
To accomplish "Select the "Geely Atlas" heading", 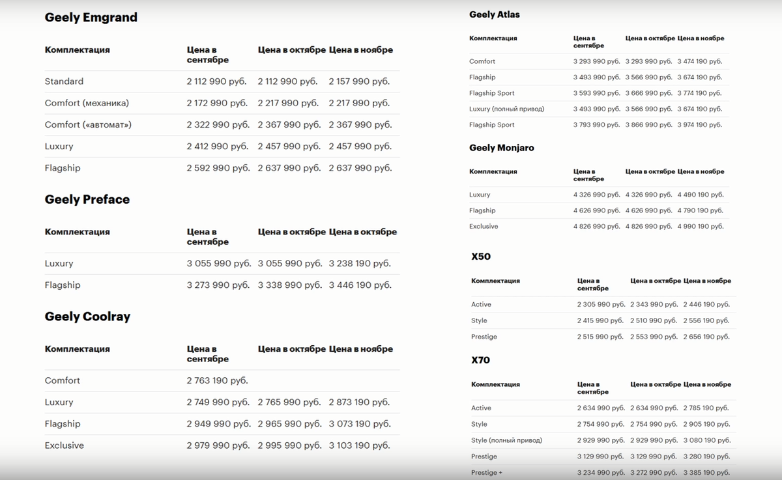I will (495, 14).
